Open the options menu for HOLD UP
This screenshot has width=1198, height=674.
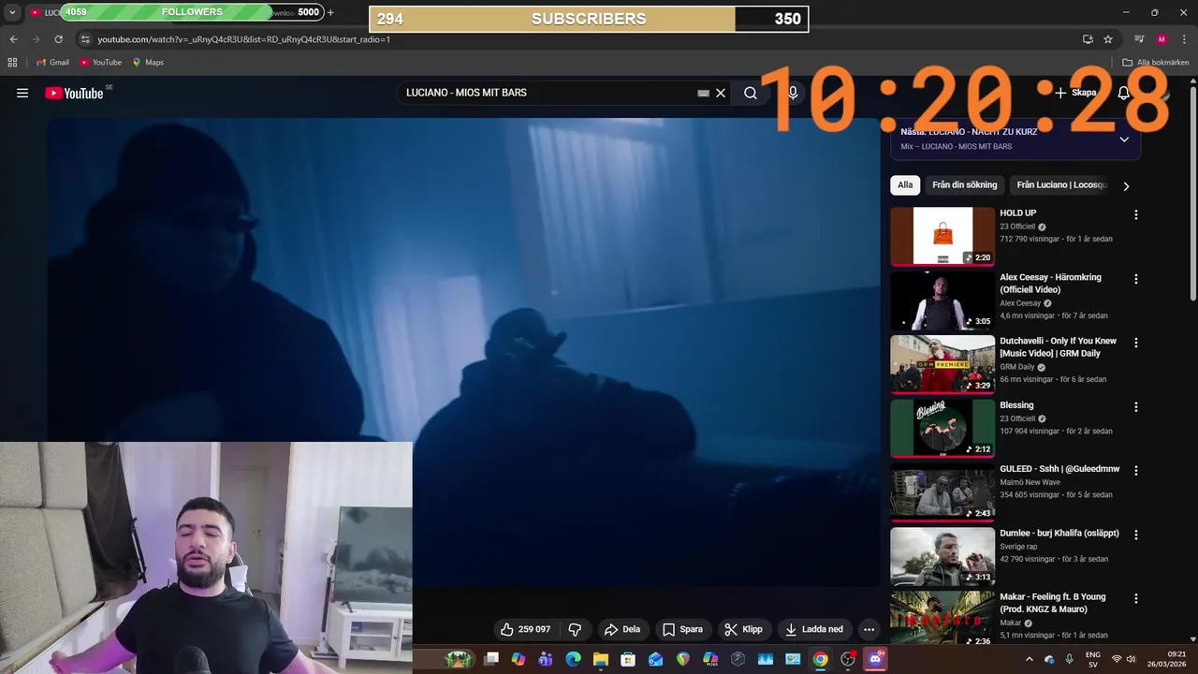coord(1136,215)
